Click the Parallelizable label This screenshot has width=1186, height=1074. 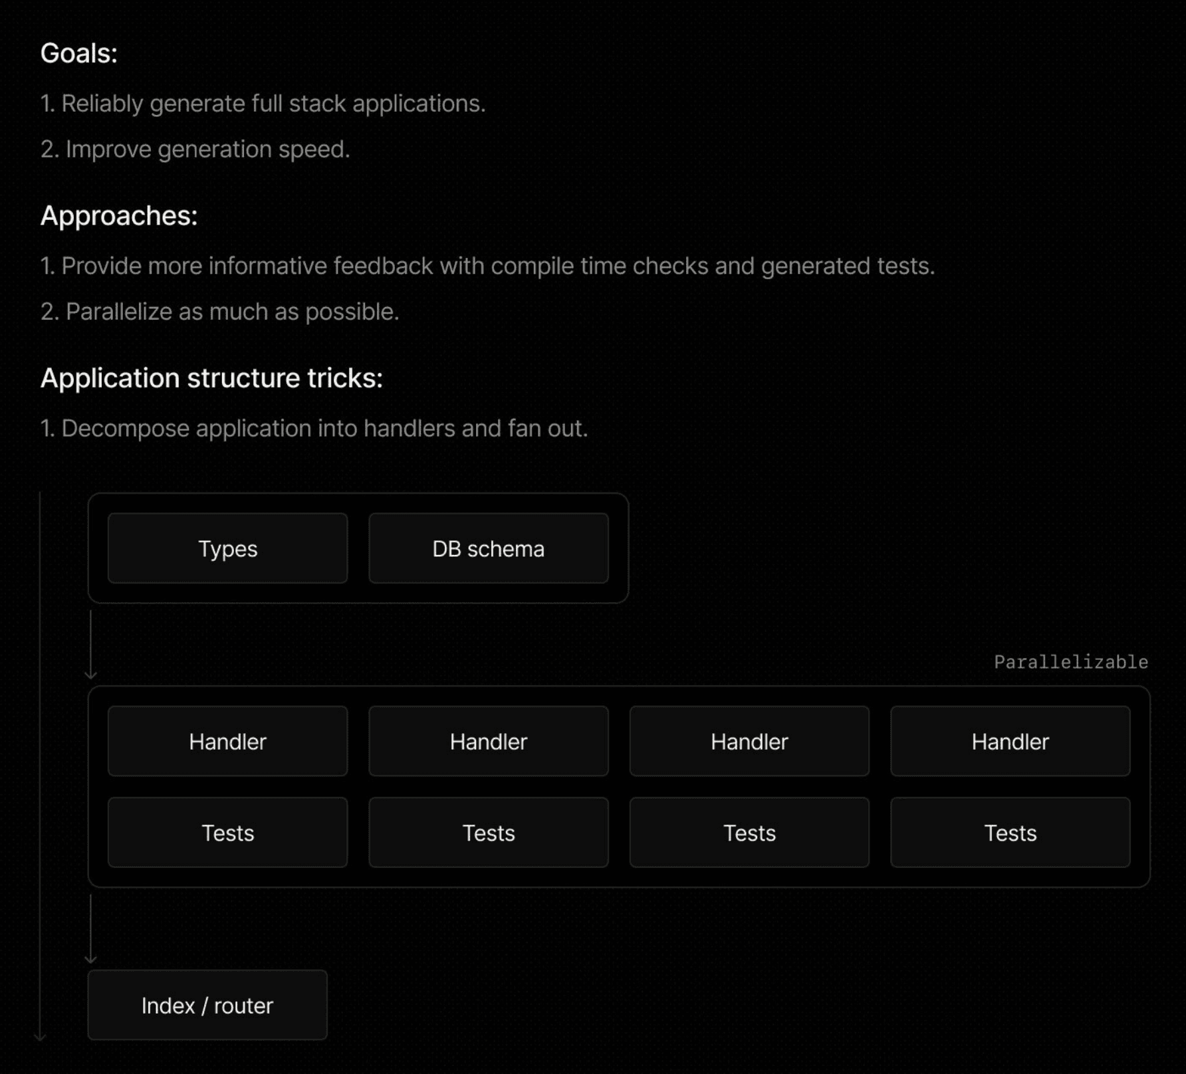click(x=1070, y=662)
